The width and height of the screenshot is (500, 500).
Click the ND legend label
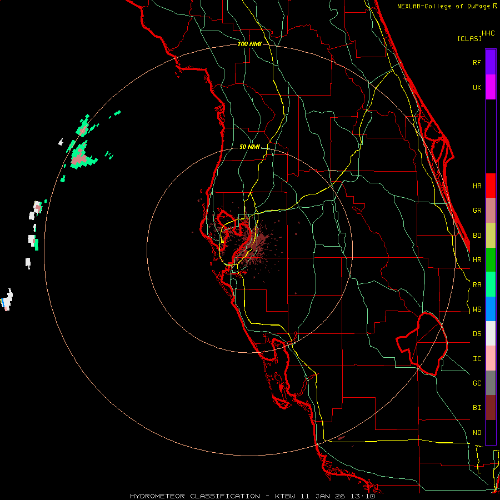[477, 433]
